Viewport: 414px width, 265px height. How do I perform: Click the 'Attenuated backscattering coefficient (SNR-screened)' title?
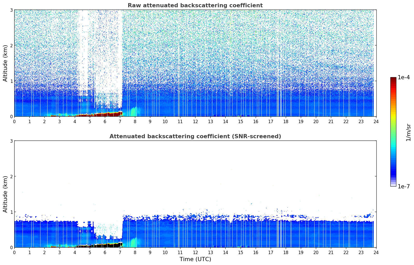(195, 136)
